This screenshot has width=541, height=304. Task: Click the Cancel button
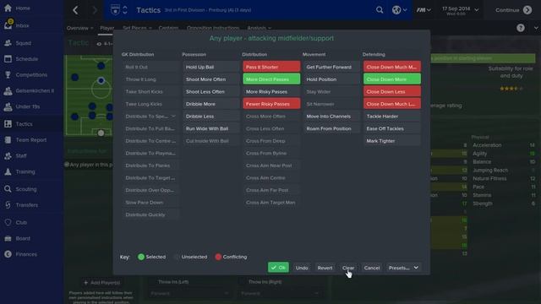click(x=372, y=268)
